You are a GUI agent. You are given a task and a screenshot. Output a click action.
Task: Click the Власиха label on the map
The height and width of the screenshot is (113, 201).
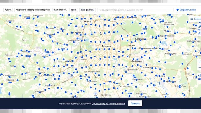pyautogui.click(x=58, y=62)
